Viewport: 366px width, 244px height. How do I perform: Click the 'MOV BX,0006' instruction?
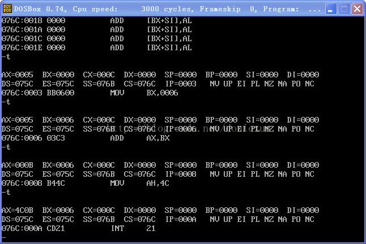point(144,93)
